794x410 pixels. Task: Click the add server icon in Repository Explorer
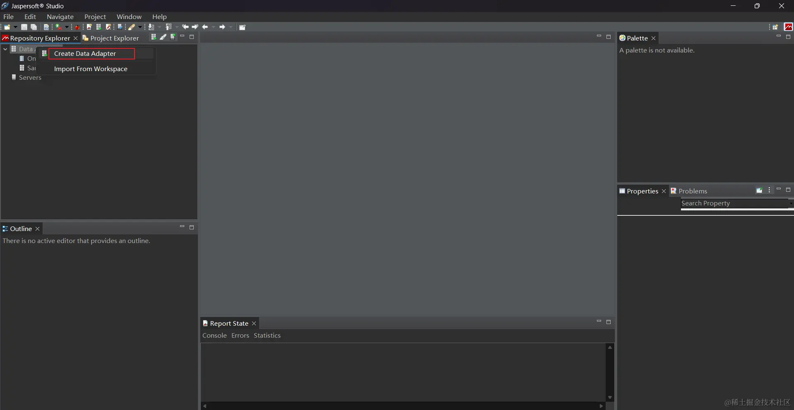(x=173, y=37)
